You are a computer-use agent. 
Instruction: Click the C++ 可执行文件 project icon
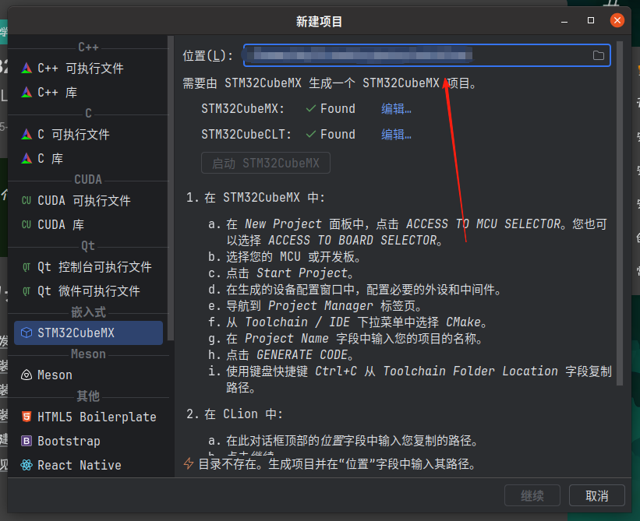pyautogui.click(x=27, y=68)
